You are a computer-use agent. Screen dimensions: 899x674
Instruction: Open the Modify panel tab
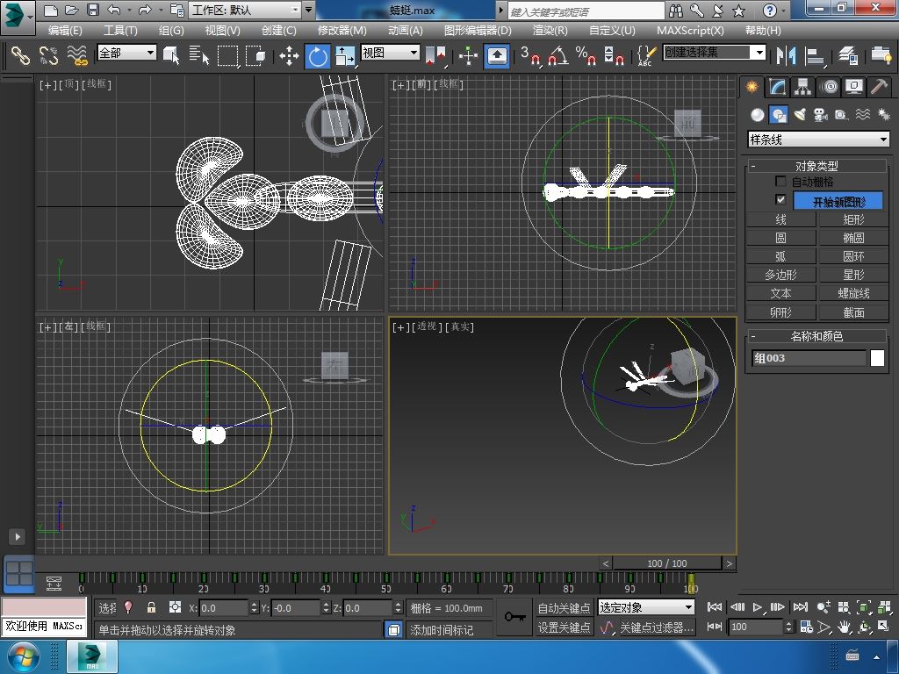click(777, 87)
